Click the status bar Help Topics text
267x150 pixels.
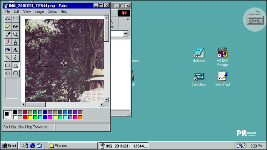click(26, 127)
